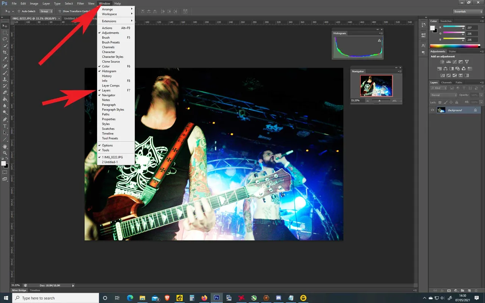485x303 pixels.
Task: Click the Windows taskbar search box
Action: [56, 298]
